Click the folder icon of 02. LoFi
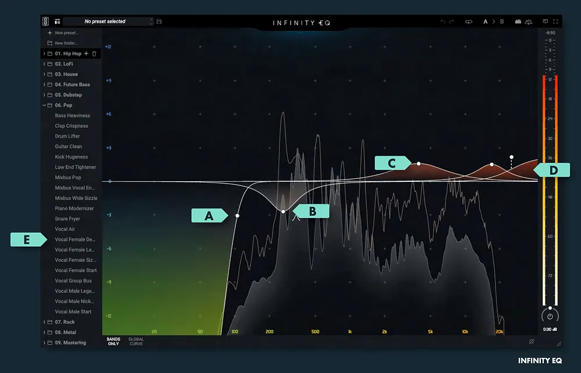 [x=49, y=64]
